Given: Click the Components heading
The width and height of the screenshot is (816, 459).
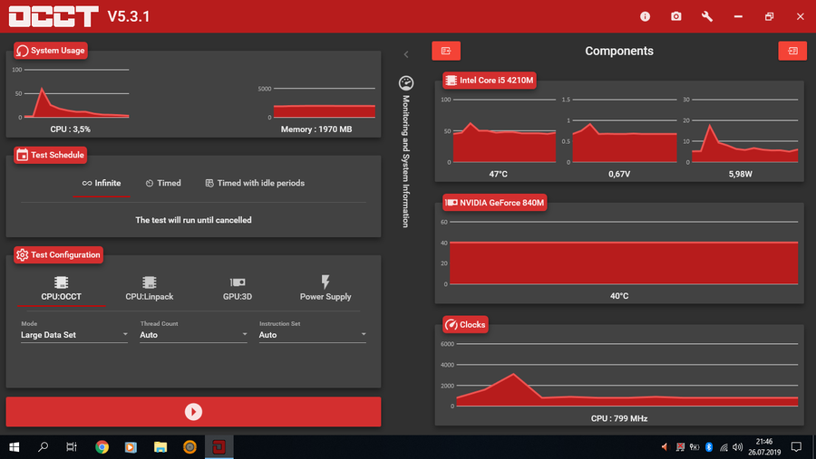Looking at the screenshot, I should coord(619,51).
